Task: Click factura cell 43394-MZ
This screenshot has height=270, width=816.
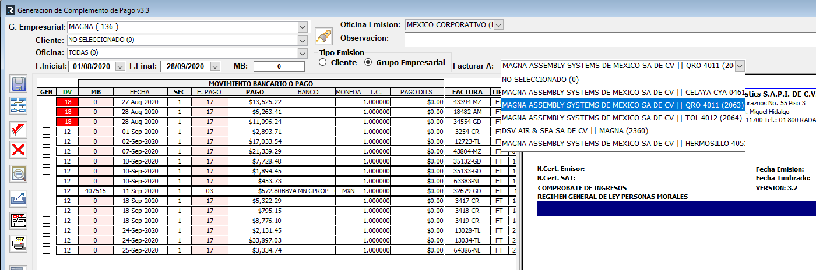Action: 467,102
